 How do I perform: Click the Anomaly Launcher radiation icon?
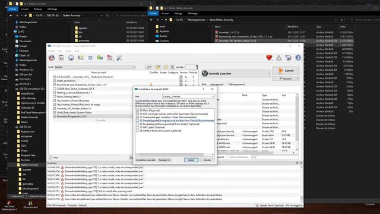tap(205, 74)
